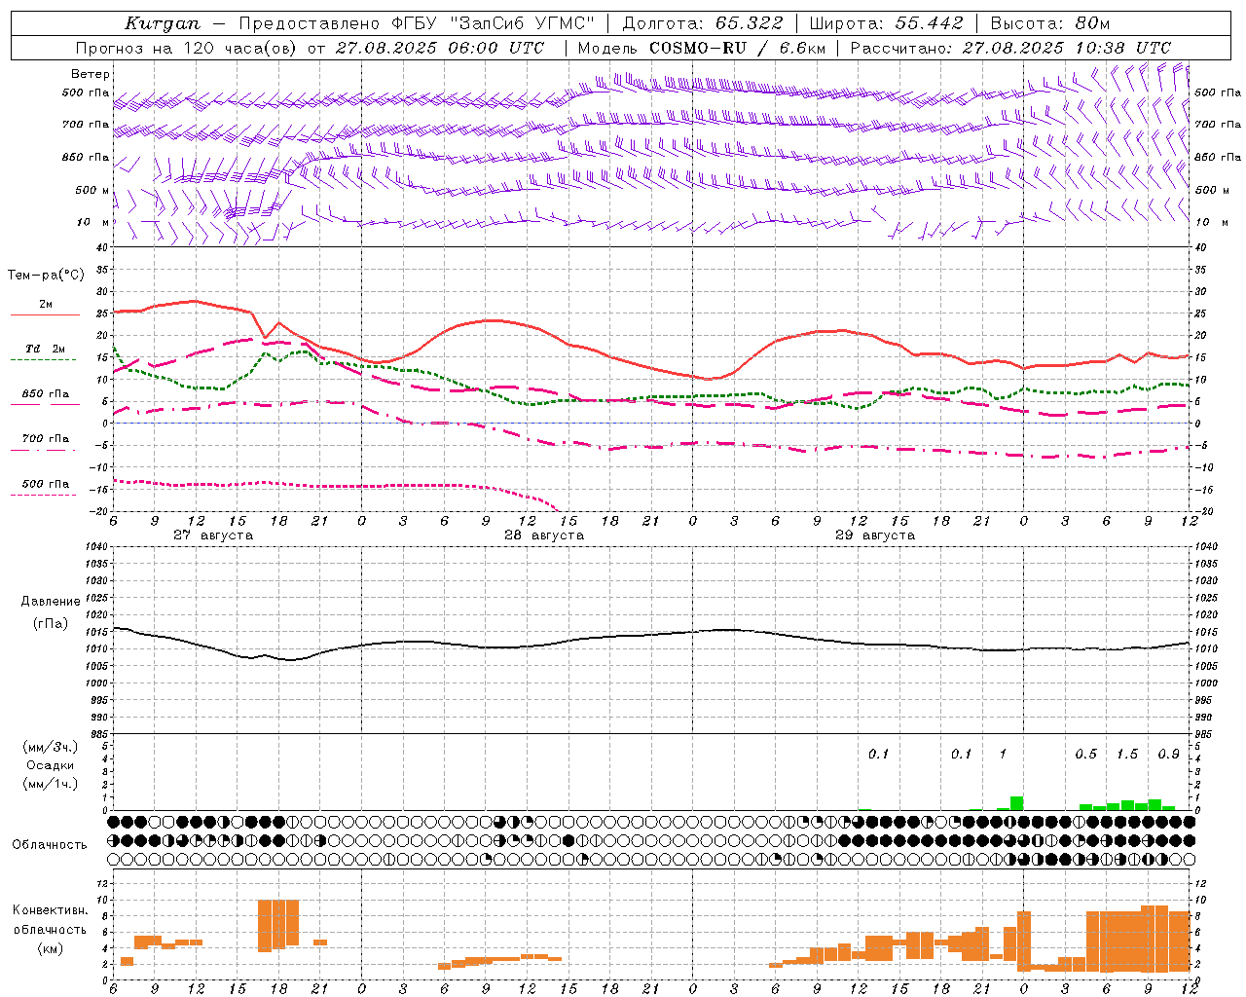Image resolution: width=1246 pixels, height=997 pixels.
Task: Click the Прогноз на 120 часа(ов) text
Action: point(188,48)
